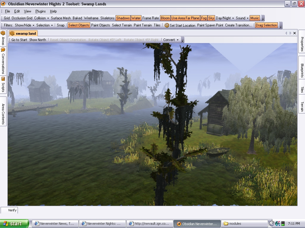Open the Conversations side panel icon
This screenshot has height=228, width=305.
[x=3, y=50]
